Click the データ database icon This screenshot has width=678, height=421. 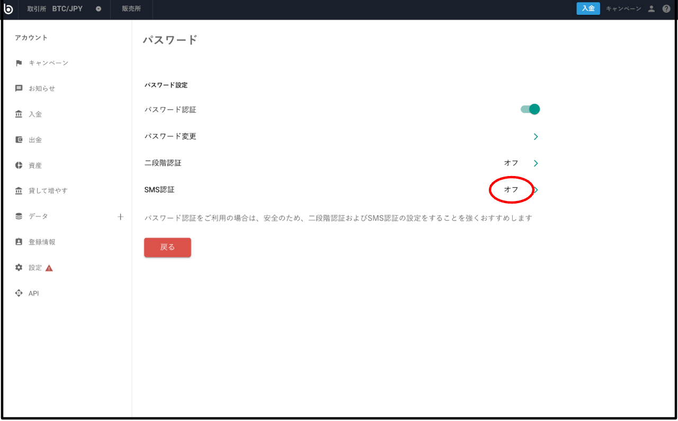(x=19, y=216)
